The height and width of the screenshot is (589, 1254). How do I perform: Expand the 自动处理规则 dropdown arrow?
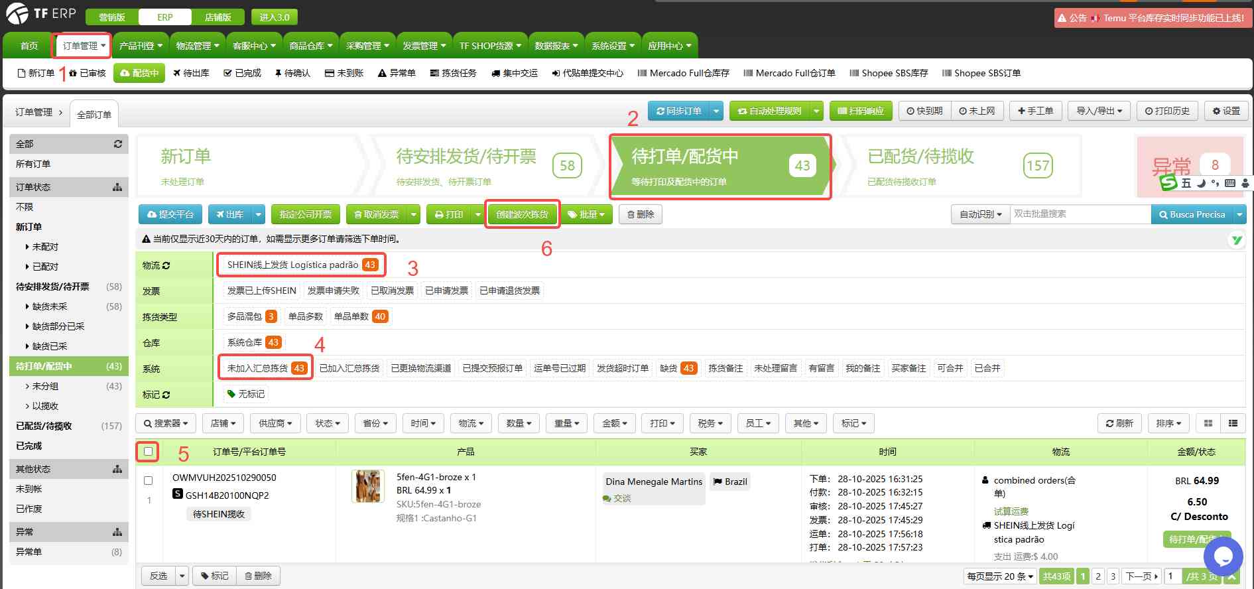pos(817,111)
